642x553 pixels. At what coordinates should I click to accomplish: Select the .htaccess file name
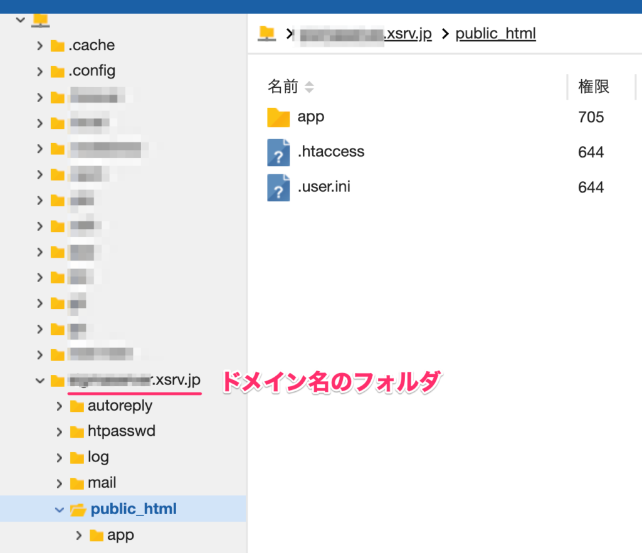(331, 152)
